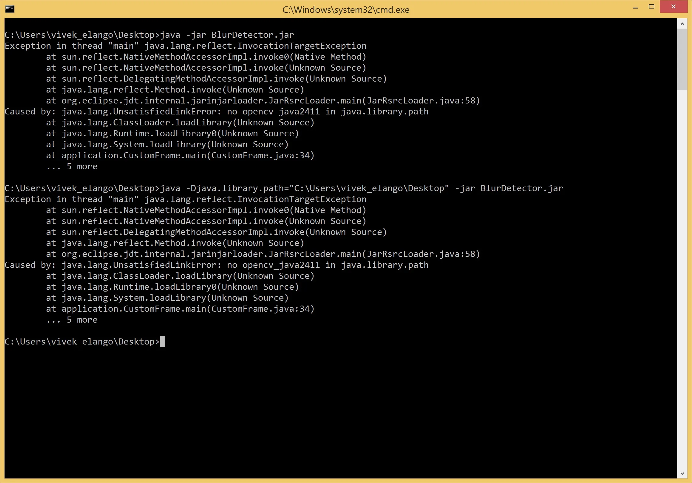692x483 pixels.
Task: Minimize the command prompt window
Action: 635,7
